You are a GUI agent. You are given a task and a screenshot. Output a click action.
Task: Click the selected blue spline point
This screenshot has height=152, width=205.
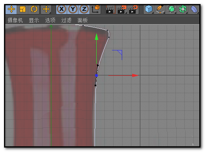pyautogui.click(x=96, y=75)
